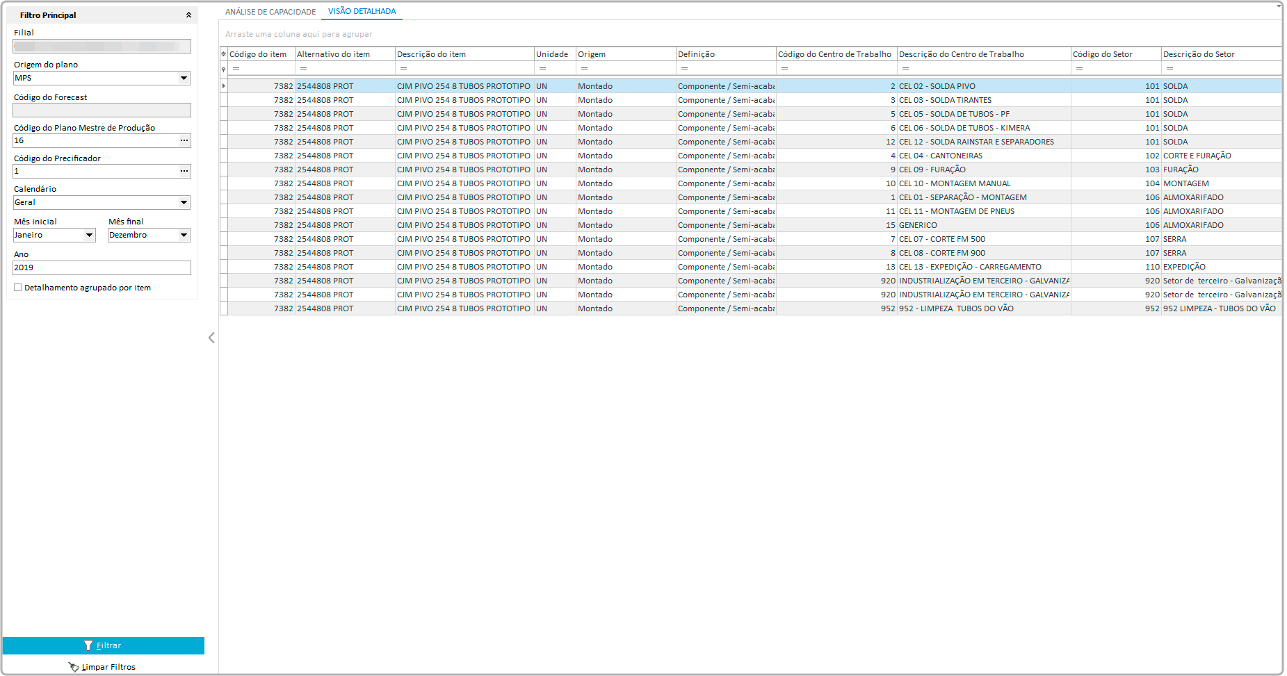
Task: Collapse the left filter panel arrow
Action: [211, 338]
